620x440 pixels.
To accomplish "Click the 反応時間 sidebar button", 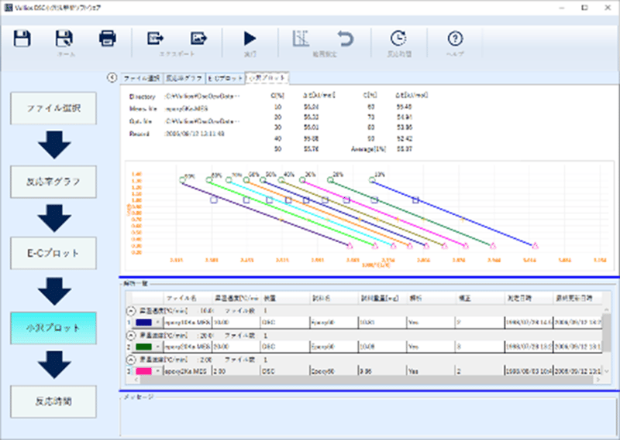I will 53,401.
